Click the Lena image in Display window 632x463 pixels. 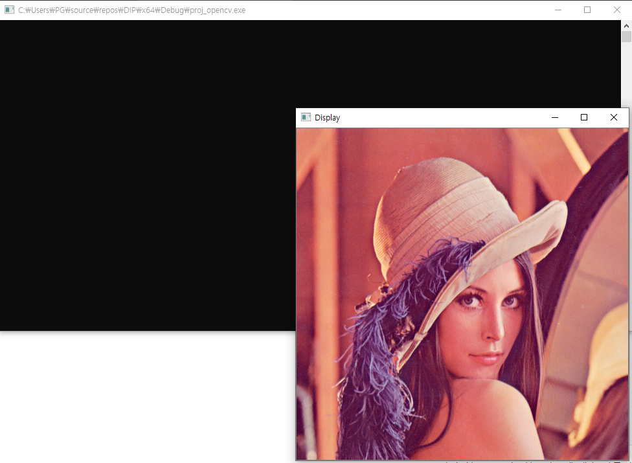462,294
